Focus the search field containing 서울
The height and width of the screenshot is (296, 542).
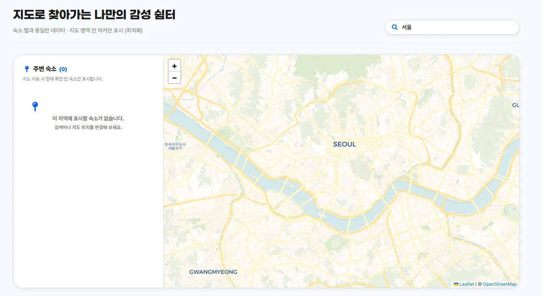[452, 27]
